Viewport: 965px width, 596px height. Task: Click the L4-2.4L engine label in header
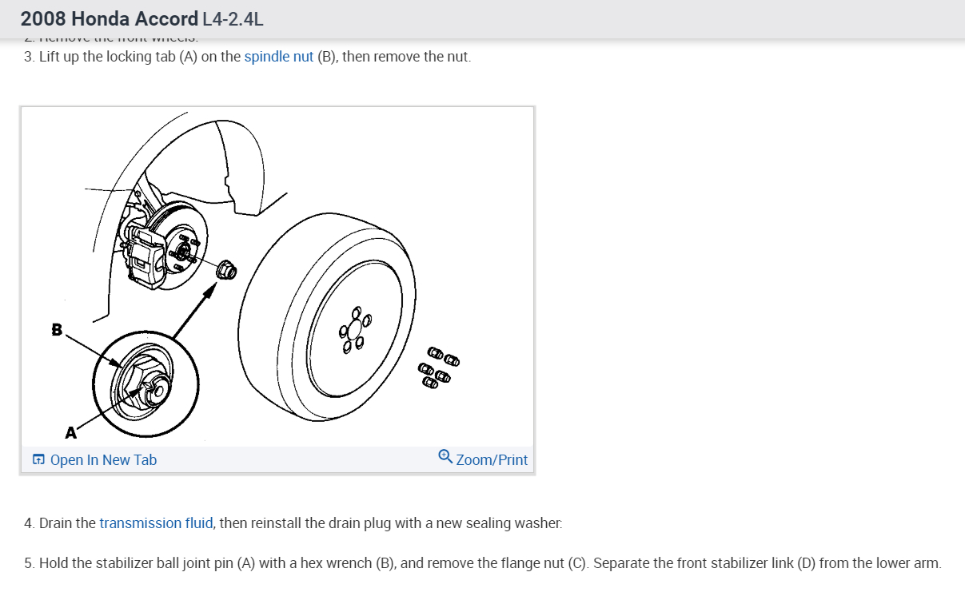233,19
